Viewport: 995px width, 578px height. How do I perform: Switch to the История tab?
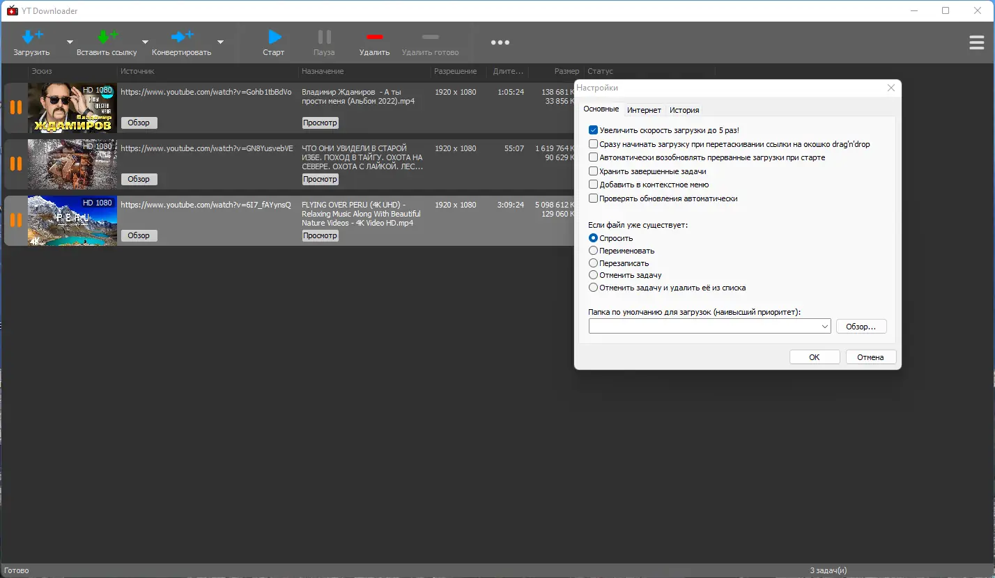[x=684, y=110]
